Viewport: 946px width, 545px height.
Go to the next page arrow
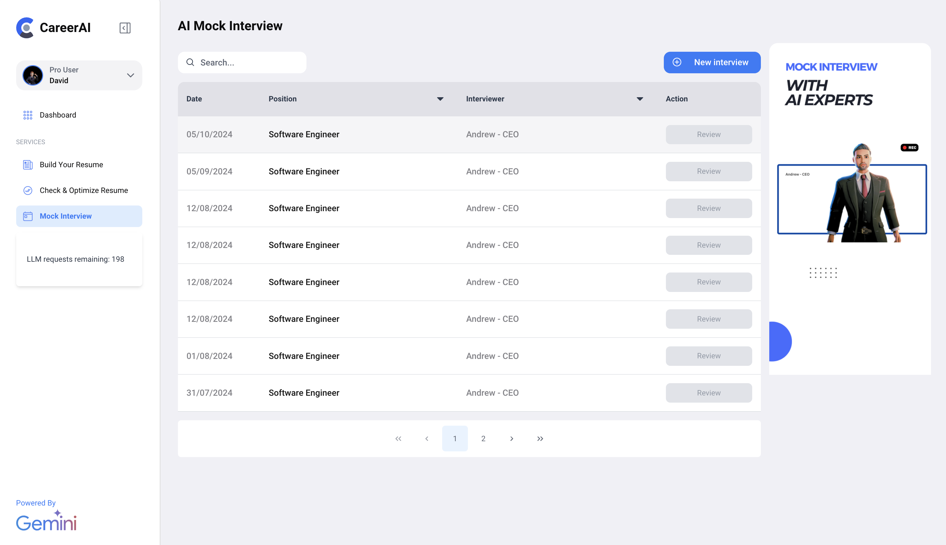[x=512, y=439]
